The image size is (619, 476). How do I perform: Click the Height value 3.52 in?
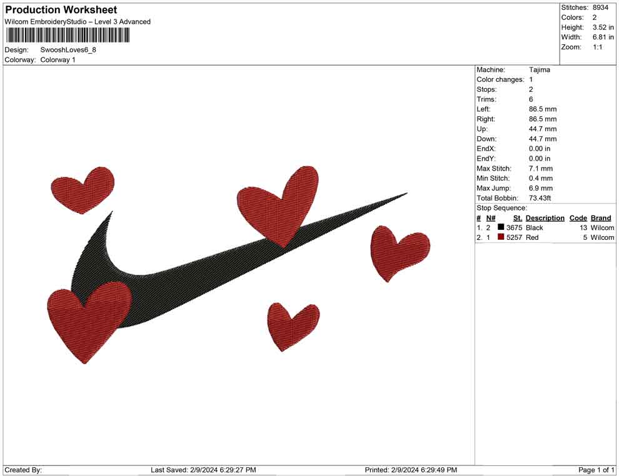coord(603,27)
